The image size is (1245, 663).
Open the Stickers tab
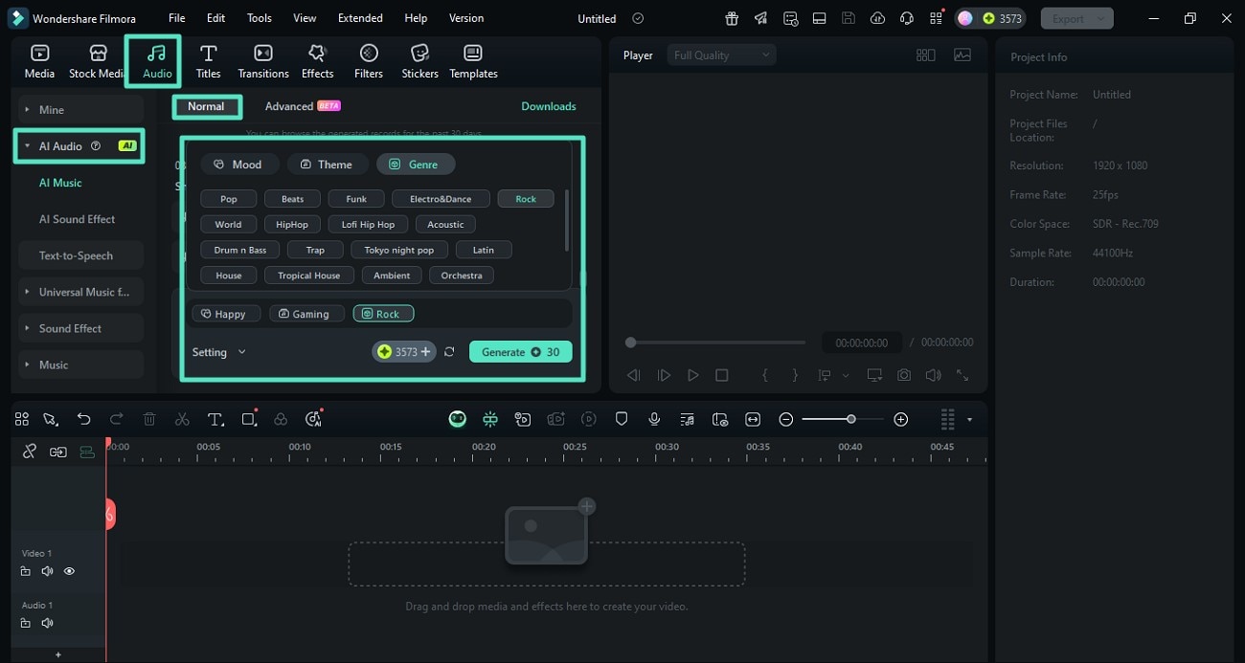click(419, 62)
